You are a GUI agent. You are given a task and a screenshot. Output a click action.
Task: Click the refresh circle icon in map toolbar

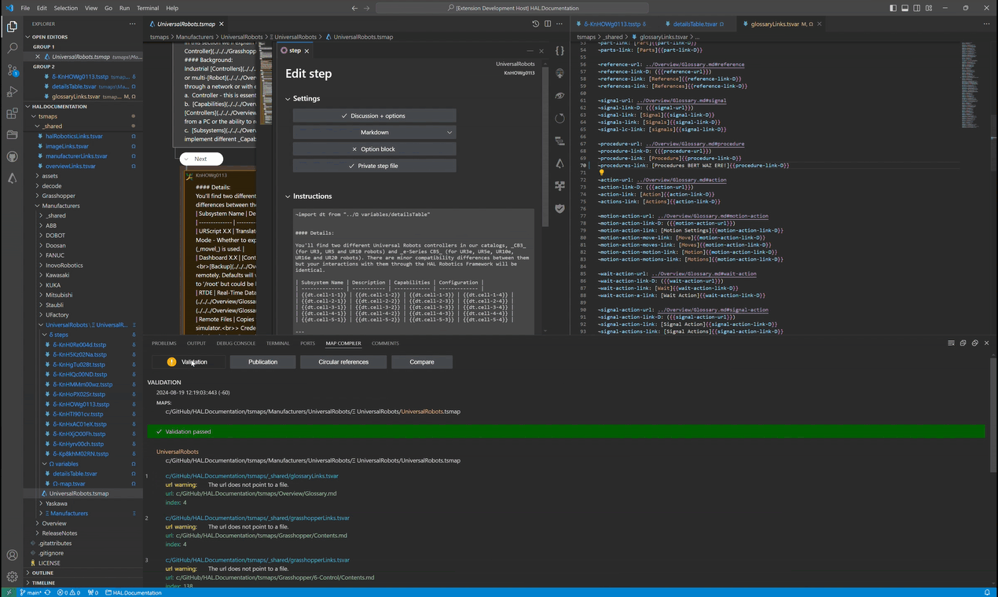pos(560,119)
